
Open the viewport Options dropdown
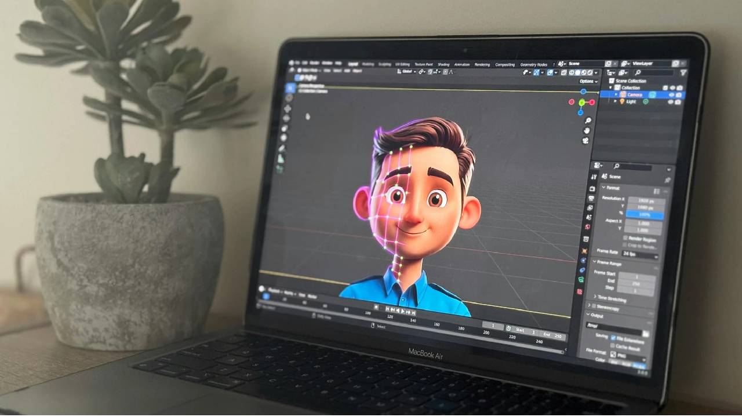(x=588, y=82)
